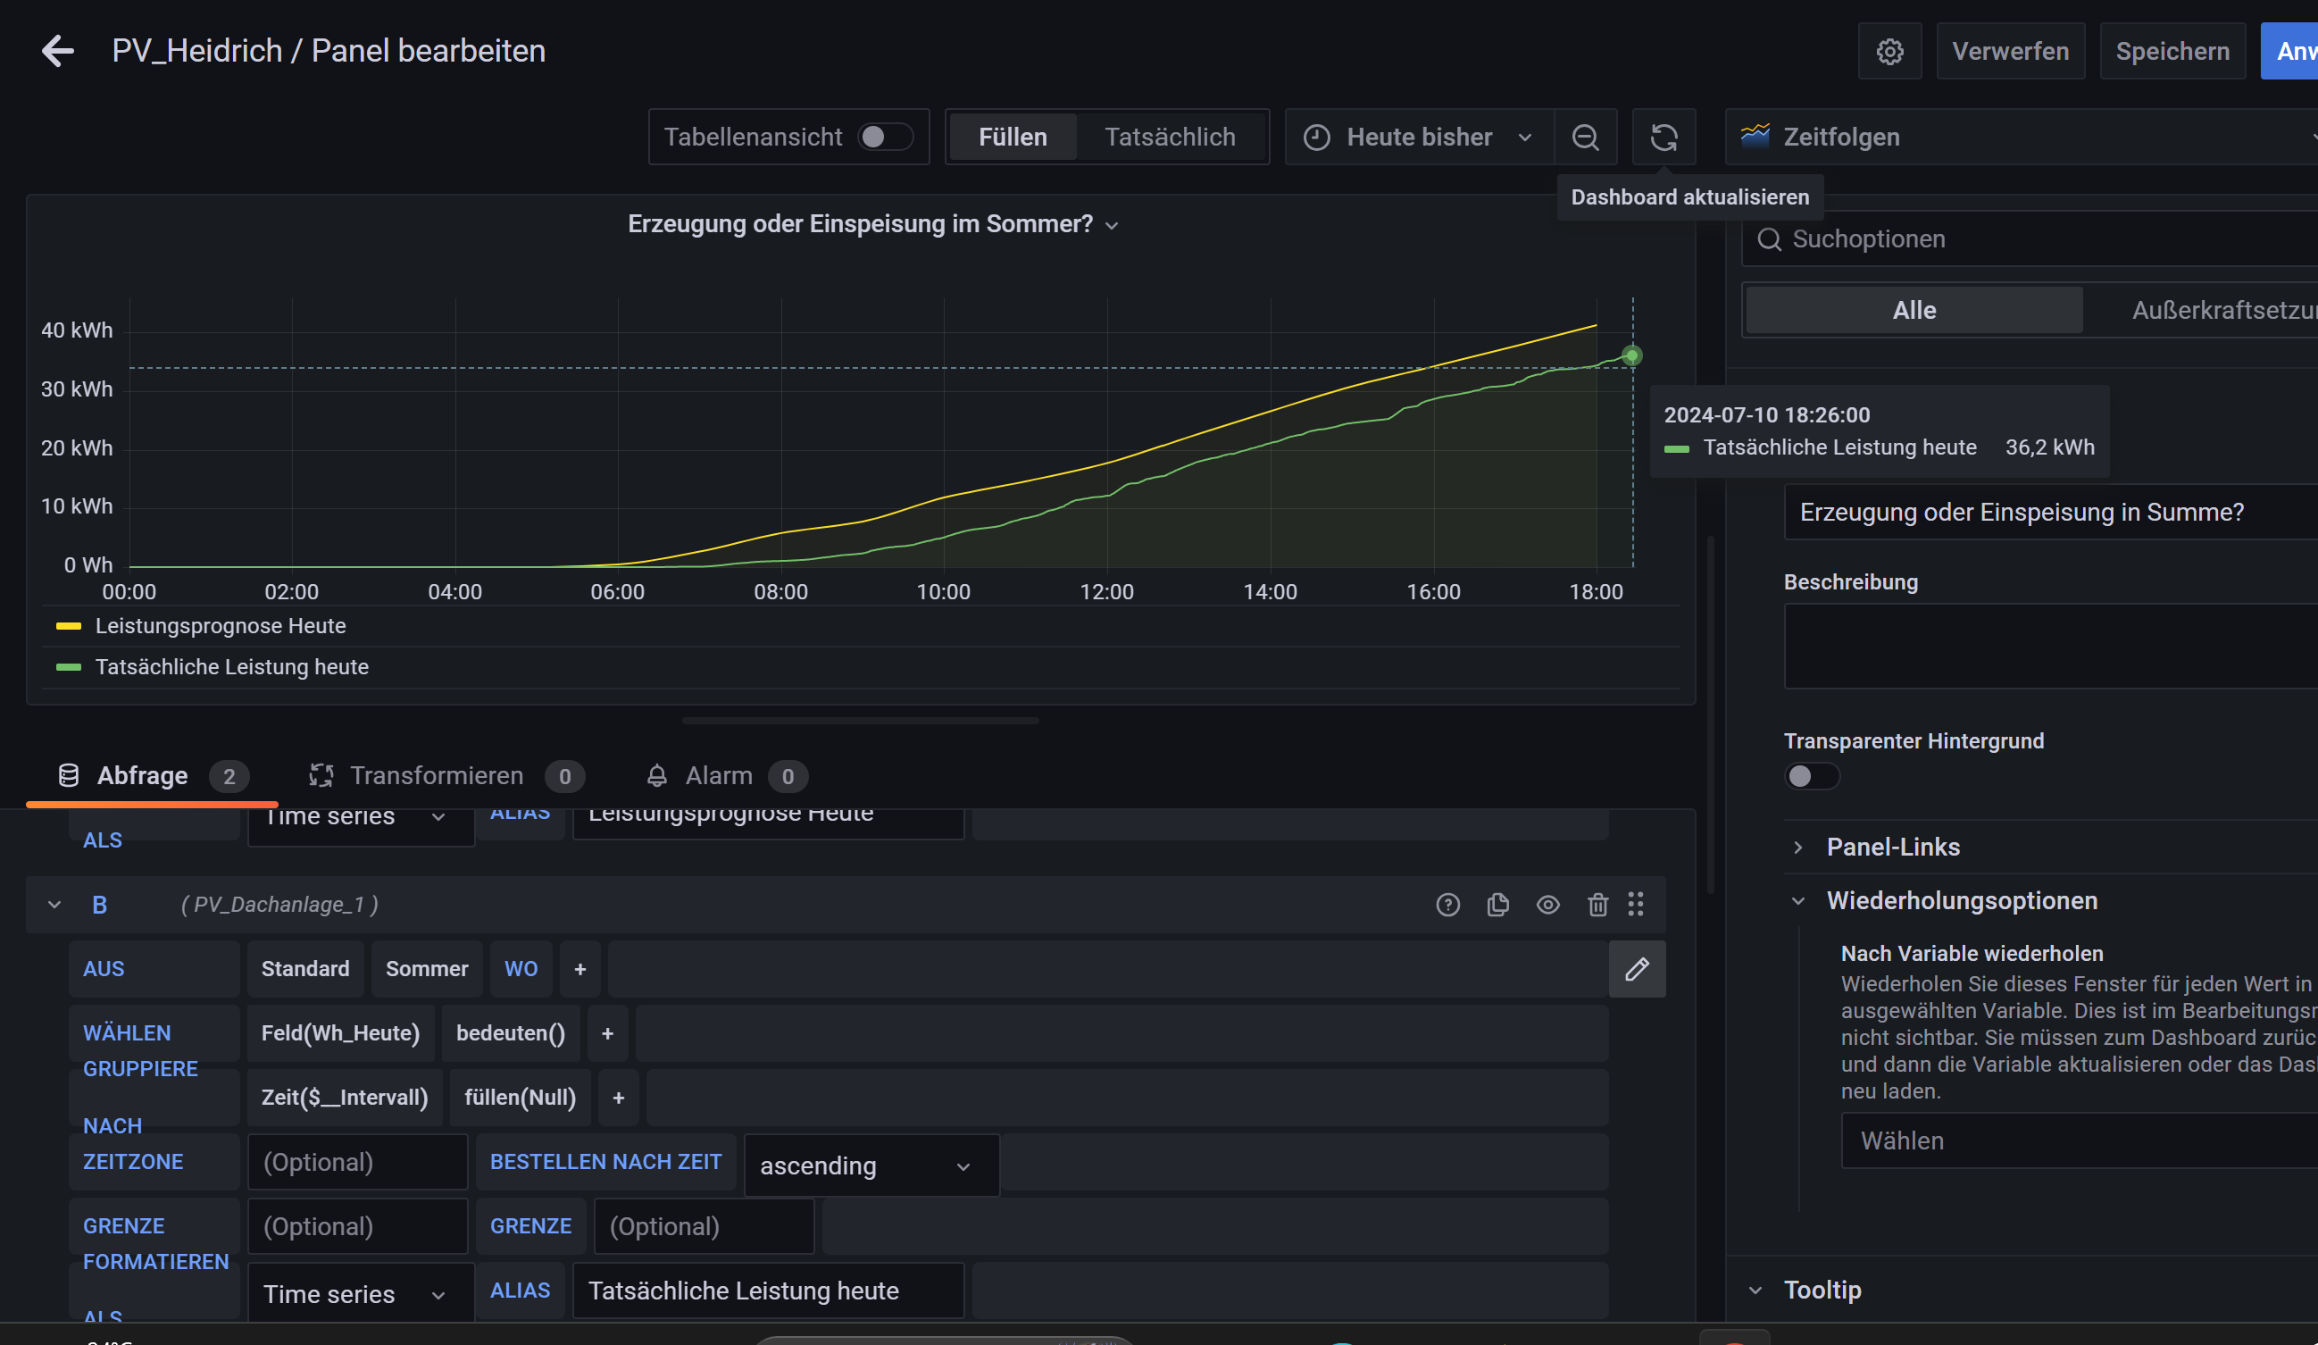
Task: Switch to the Transformieren tab
Action: click(x=436, y=775)
